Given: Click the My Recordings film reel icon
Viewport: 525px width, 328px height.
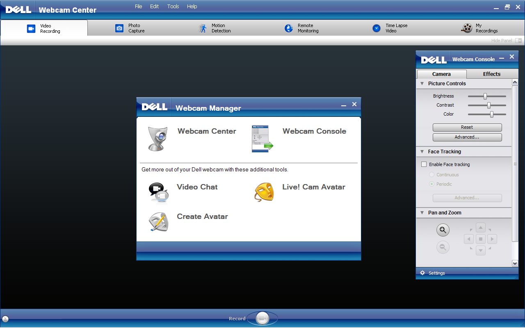Looking at the screenshot, I should coord(467,28).
